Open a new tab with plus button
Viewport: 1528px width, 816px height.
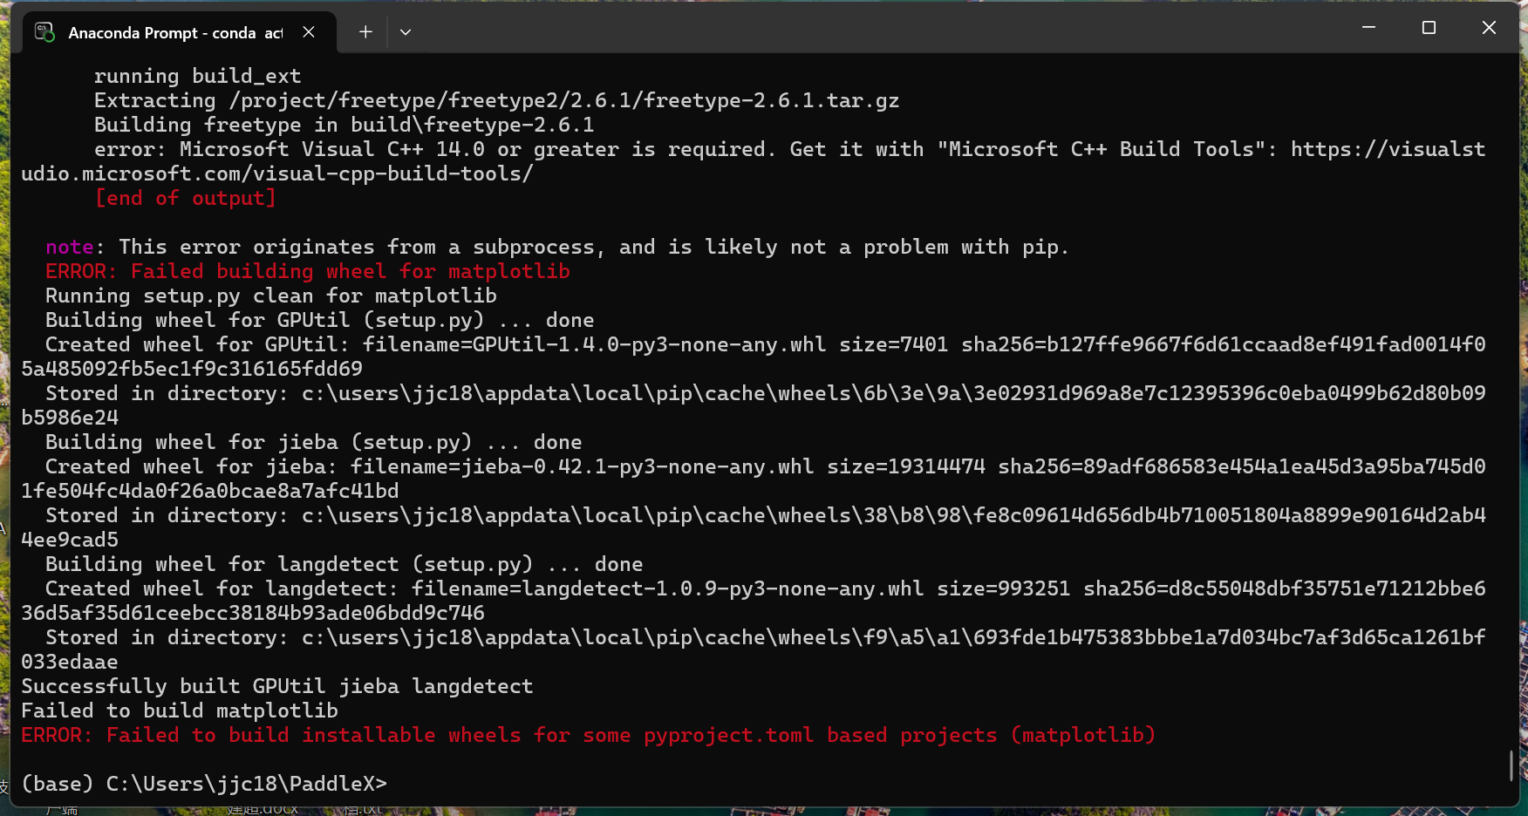pos(365,32)
